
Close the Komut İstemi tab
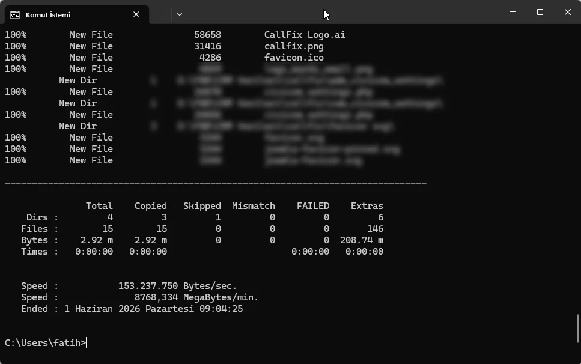click(x=136, y=14)
